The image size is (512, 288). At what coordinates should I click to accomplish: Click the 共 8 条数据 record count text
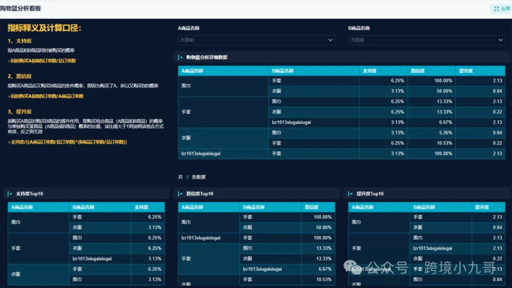[192, 177]
